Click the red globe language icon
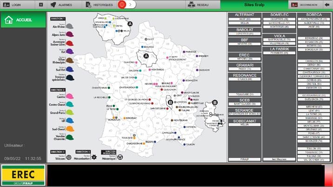The image size is (333, 187). 122,5
